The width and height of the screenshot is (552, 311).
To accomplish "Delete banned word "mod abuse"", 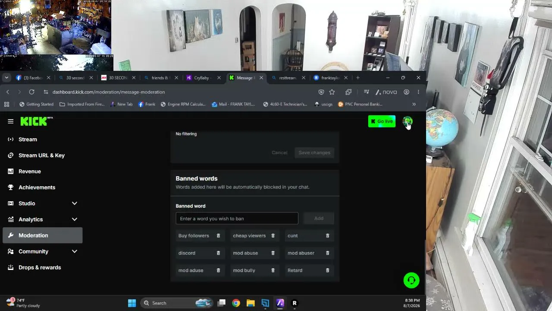I will click(273, 253).
